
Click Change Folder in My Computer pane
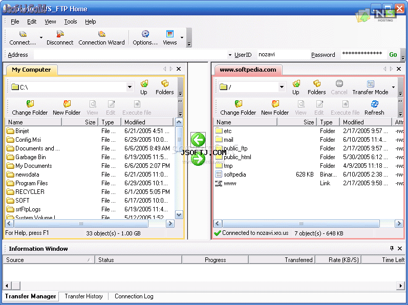pyautogui.click(x=30, y=108)
